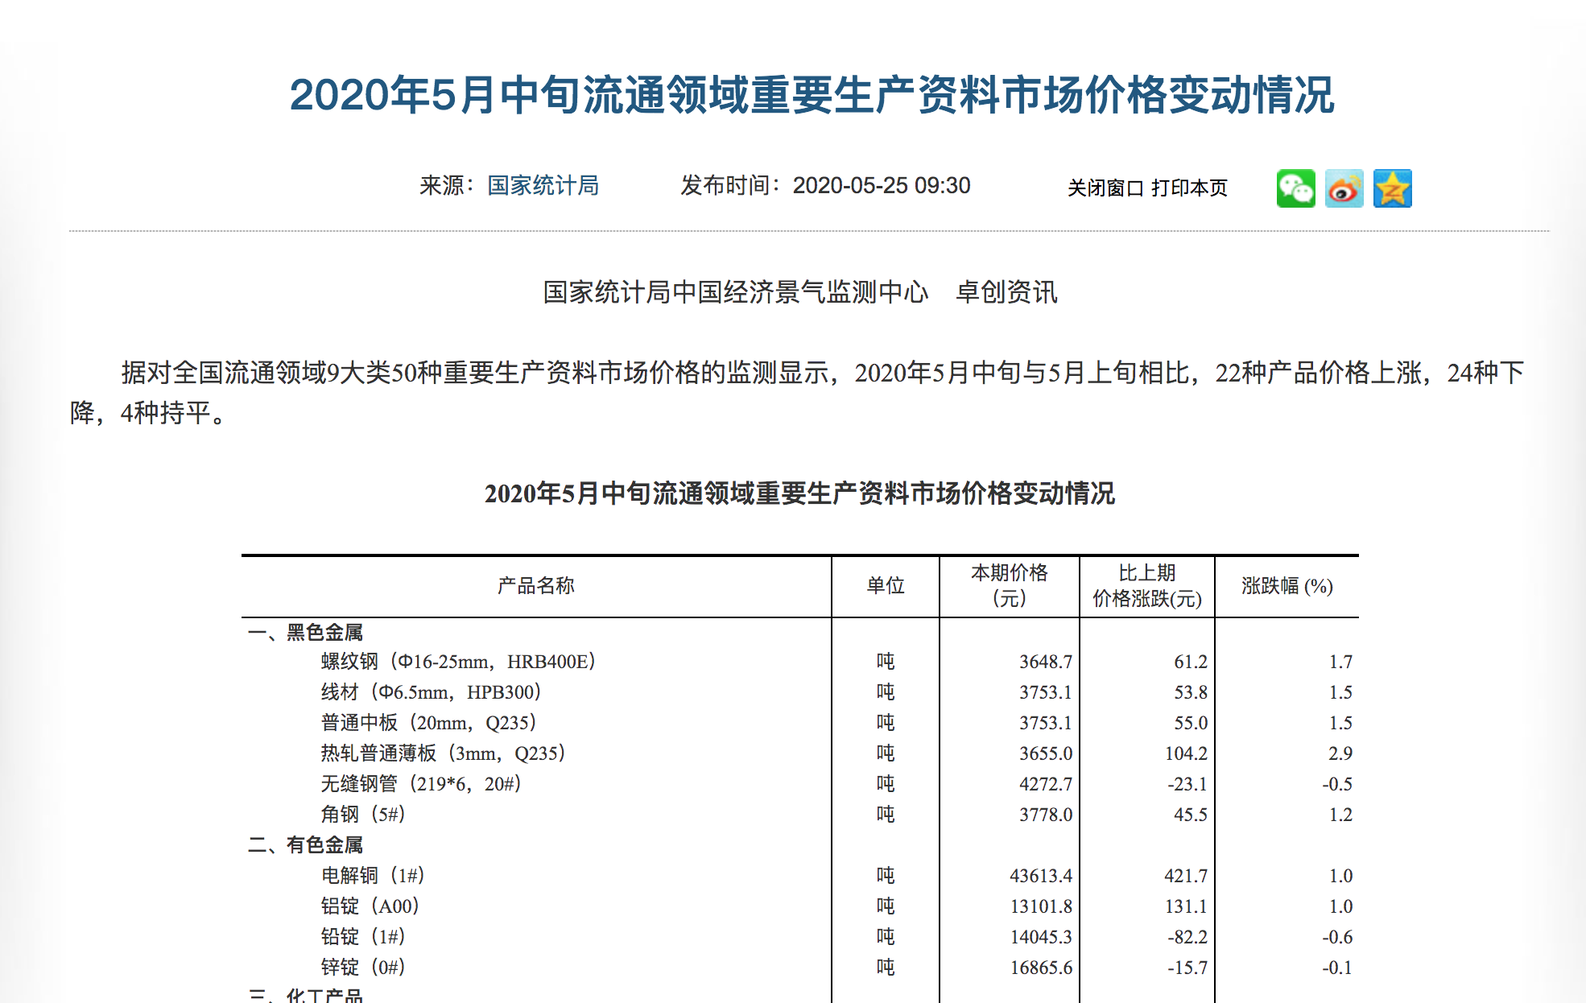Click the publish time 2020-05-25 09:30
Viewport: 1586px width, 1003px height.
click(881, 186)
